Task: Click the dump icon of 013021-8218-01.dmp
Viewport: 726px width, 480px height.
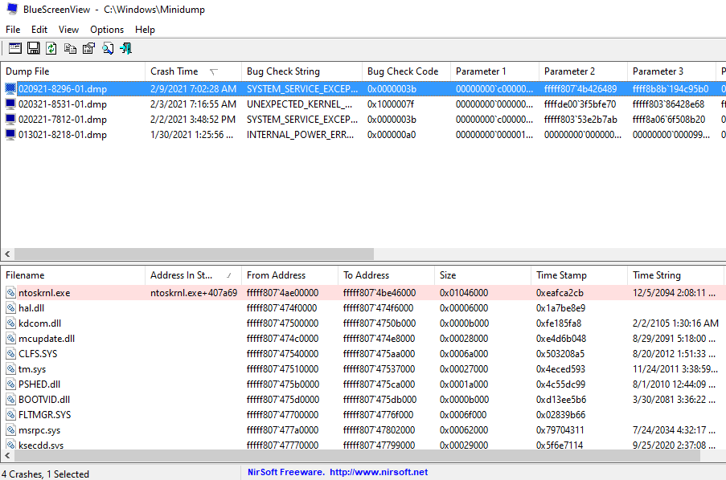Action: pyautogui.click(x=10, y=135)
